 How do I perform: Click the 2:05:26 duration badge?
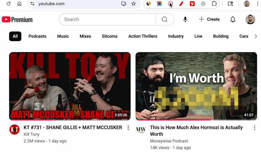[121, 115]
